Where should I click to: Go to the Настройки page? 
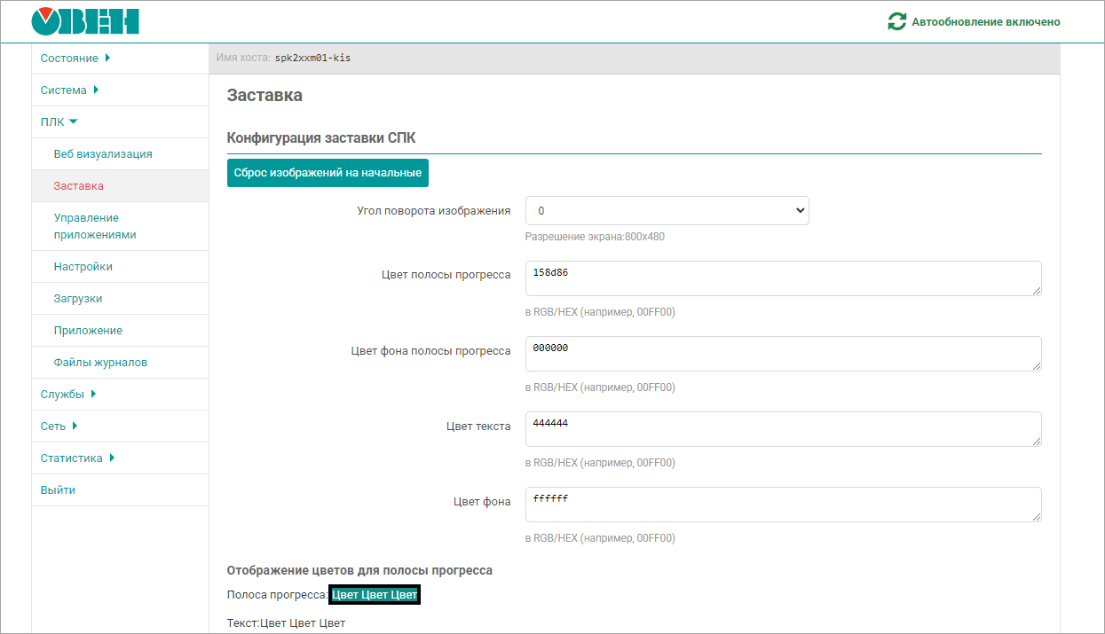click(83, 267)
